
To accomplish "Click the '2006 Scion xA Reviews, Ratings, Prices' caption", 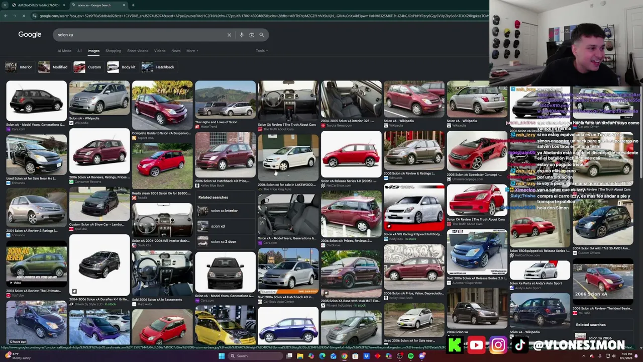I will click(99, 177).
